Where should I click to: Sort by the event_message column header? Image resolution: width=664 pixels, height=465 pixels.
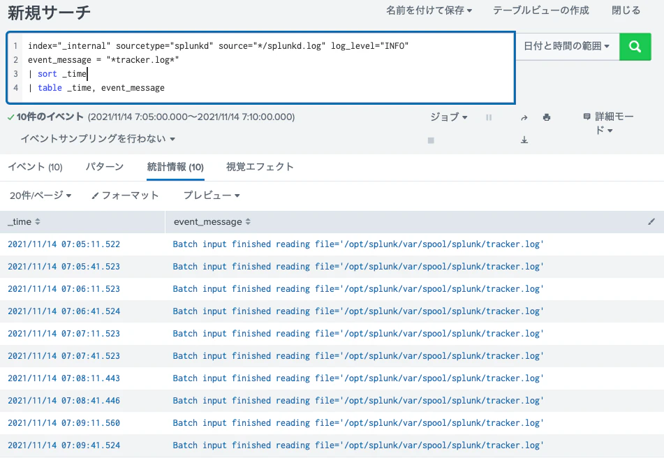(212, 221)
